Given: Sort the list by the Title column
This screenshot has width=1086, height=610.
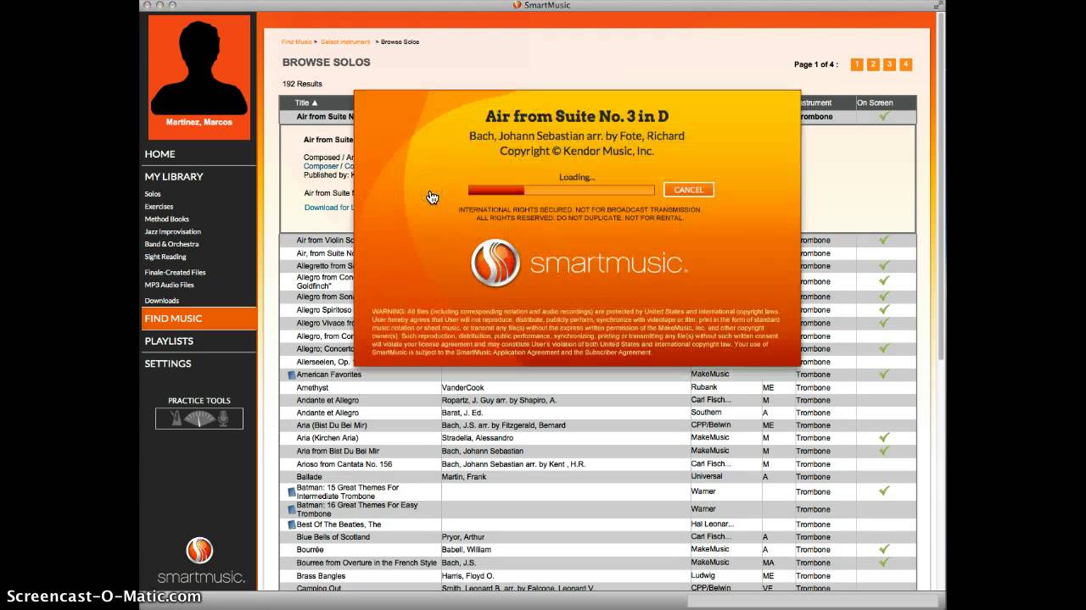Looking at the screenshot, I should (306, 103).
